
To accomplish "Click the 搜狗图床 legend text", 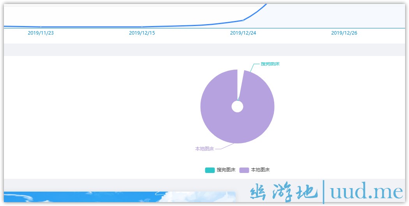I will [x=226, y=170].
